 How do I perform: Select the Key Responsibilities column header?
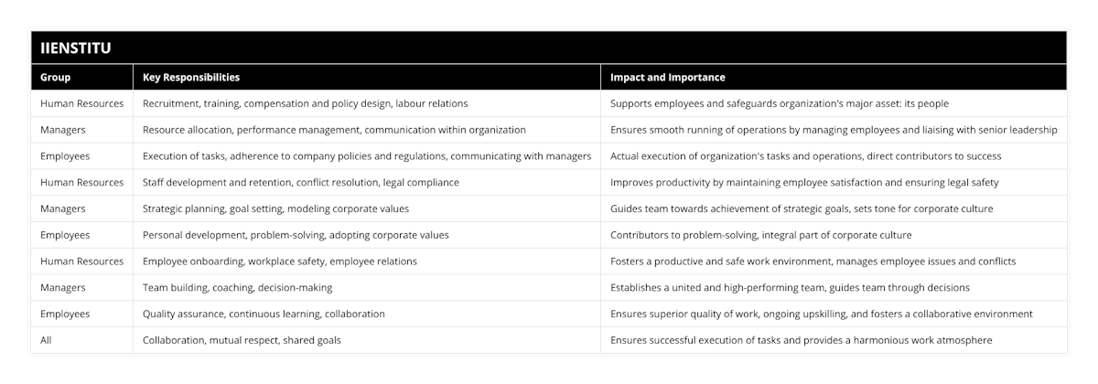pos(191,78)
